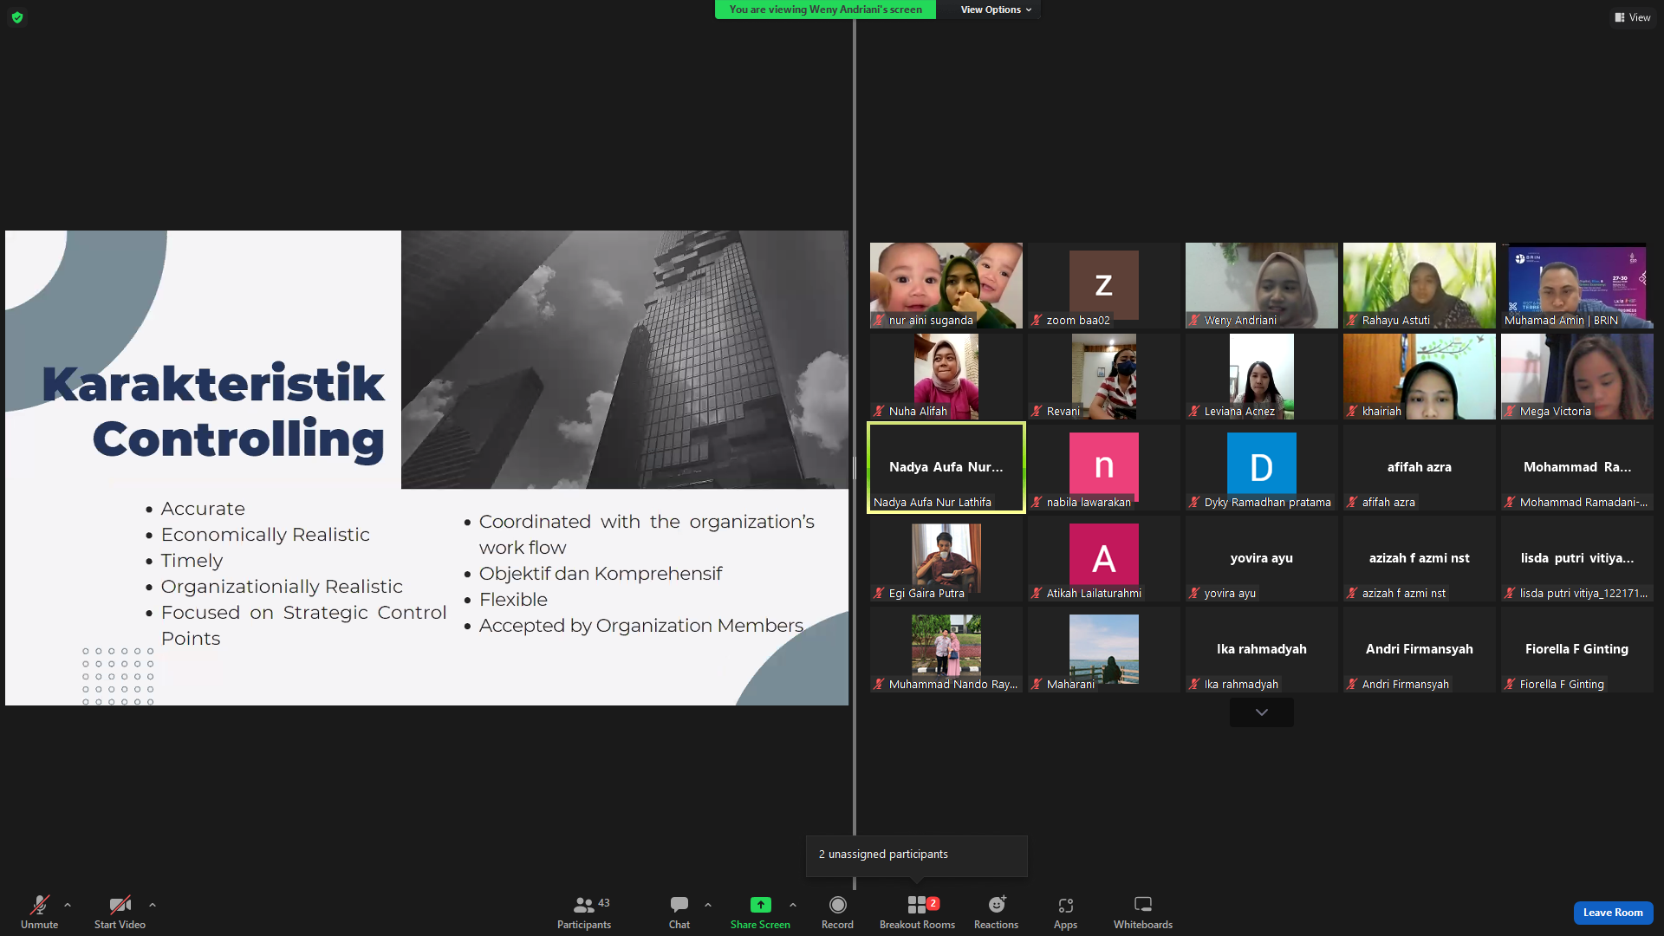Open the Participants panel

coord(584,913)
